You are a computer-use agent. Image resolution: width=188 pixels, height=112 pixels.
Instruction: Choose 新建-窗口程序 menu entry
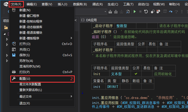click(29, 16)
